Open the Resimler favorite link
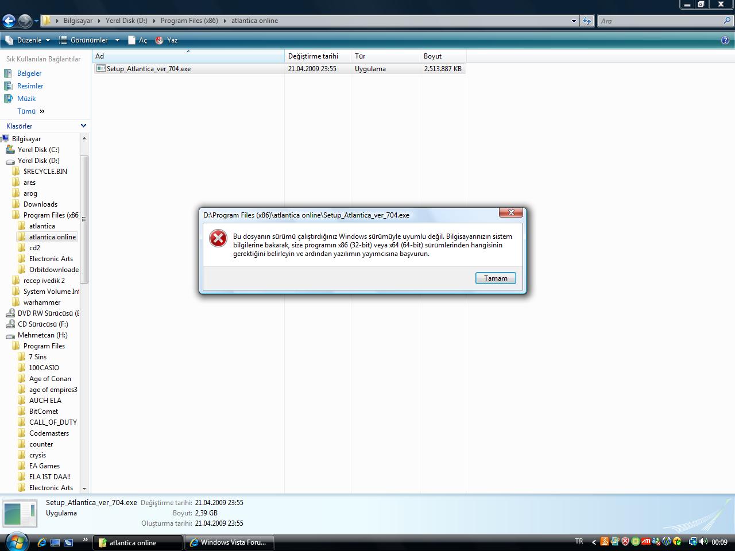This screenshot has height=551, width=735. (x=30, y=86)
